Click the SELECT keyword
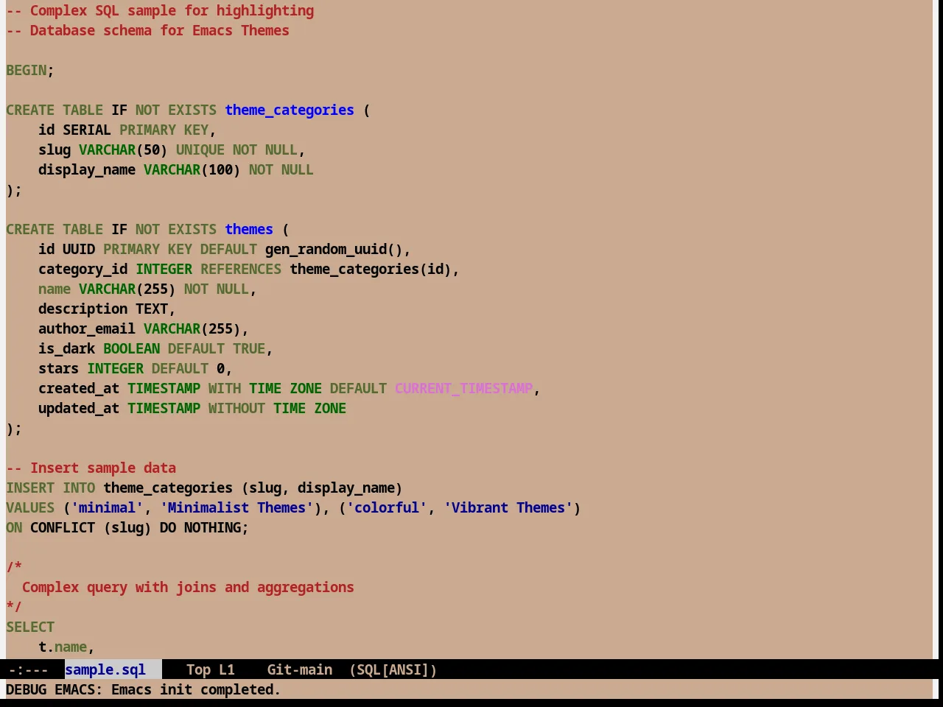The image size is (943, 707). tap(30, 627)
